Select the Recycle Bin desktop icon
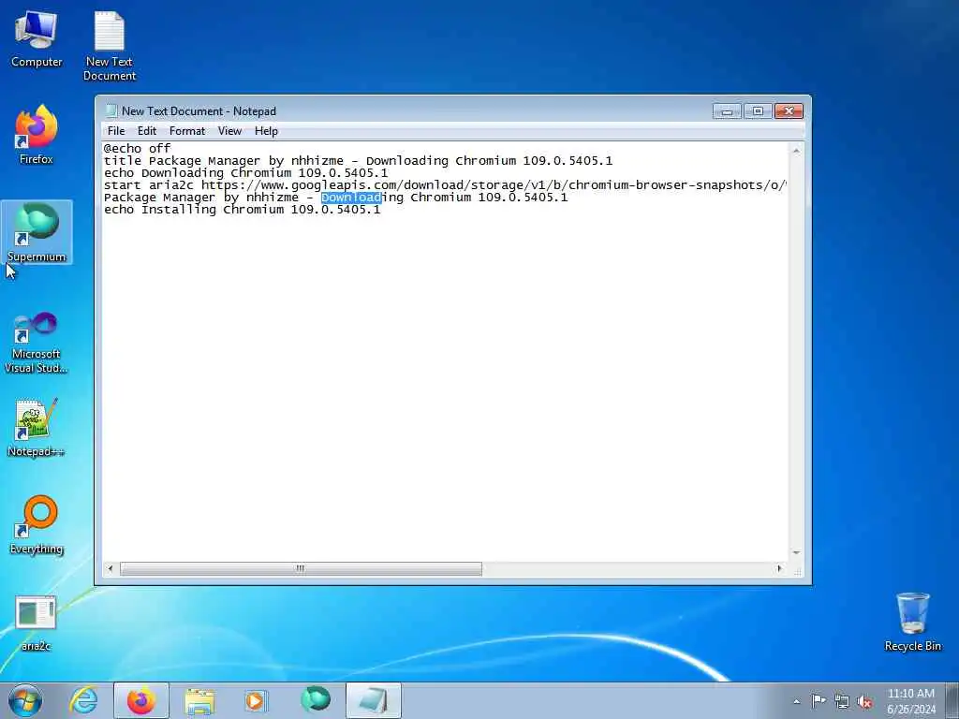This screenshot has width=959, height=719. [x=912, y=622]
